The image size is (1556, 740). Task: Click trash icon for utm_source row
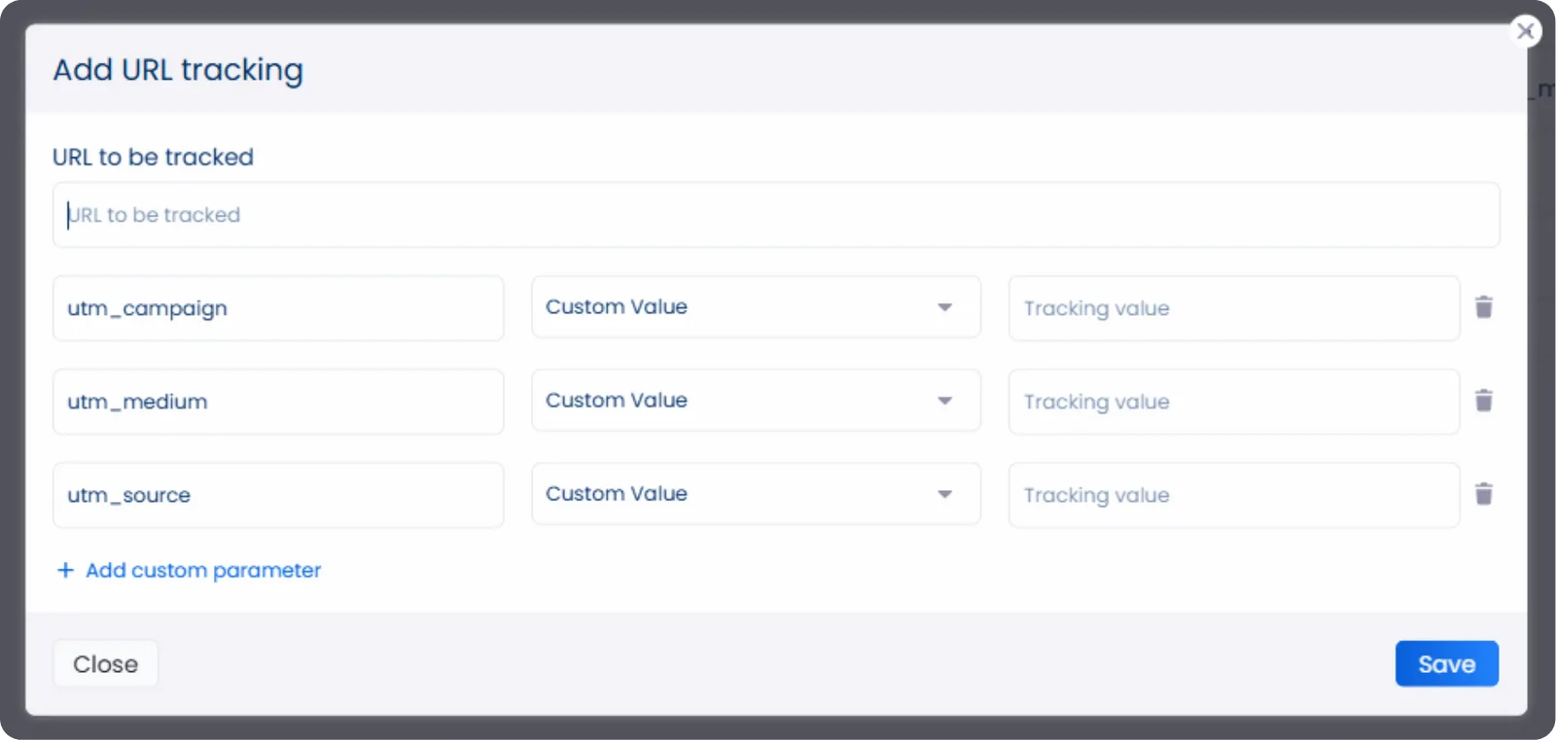(1483, 494)
